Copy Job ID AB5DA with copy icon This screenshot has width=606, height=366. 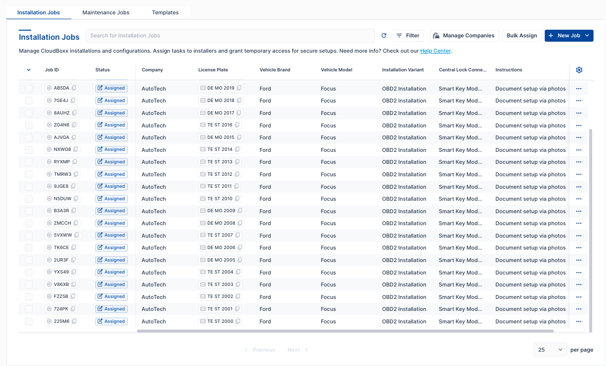click(x=74, y=88)
